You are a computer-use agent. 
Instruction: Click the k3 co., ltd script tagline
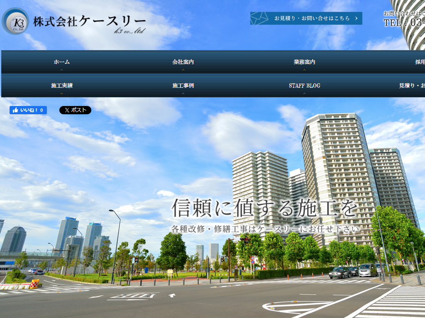pyautogui.click(x=130, y=31)
